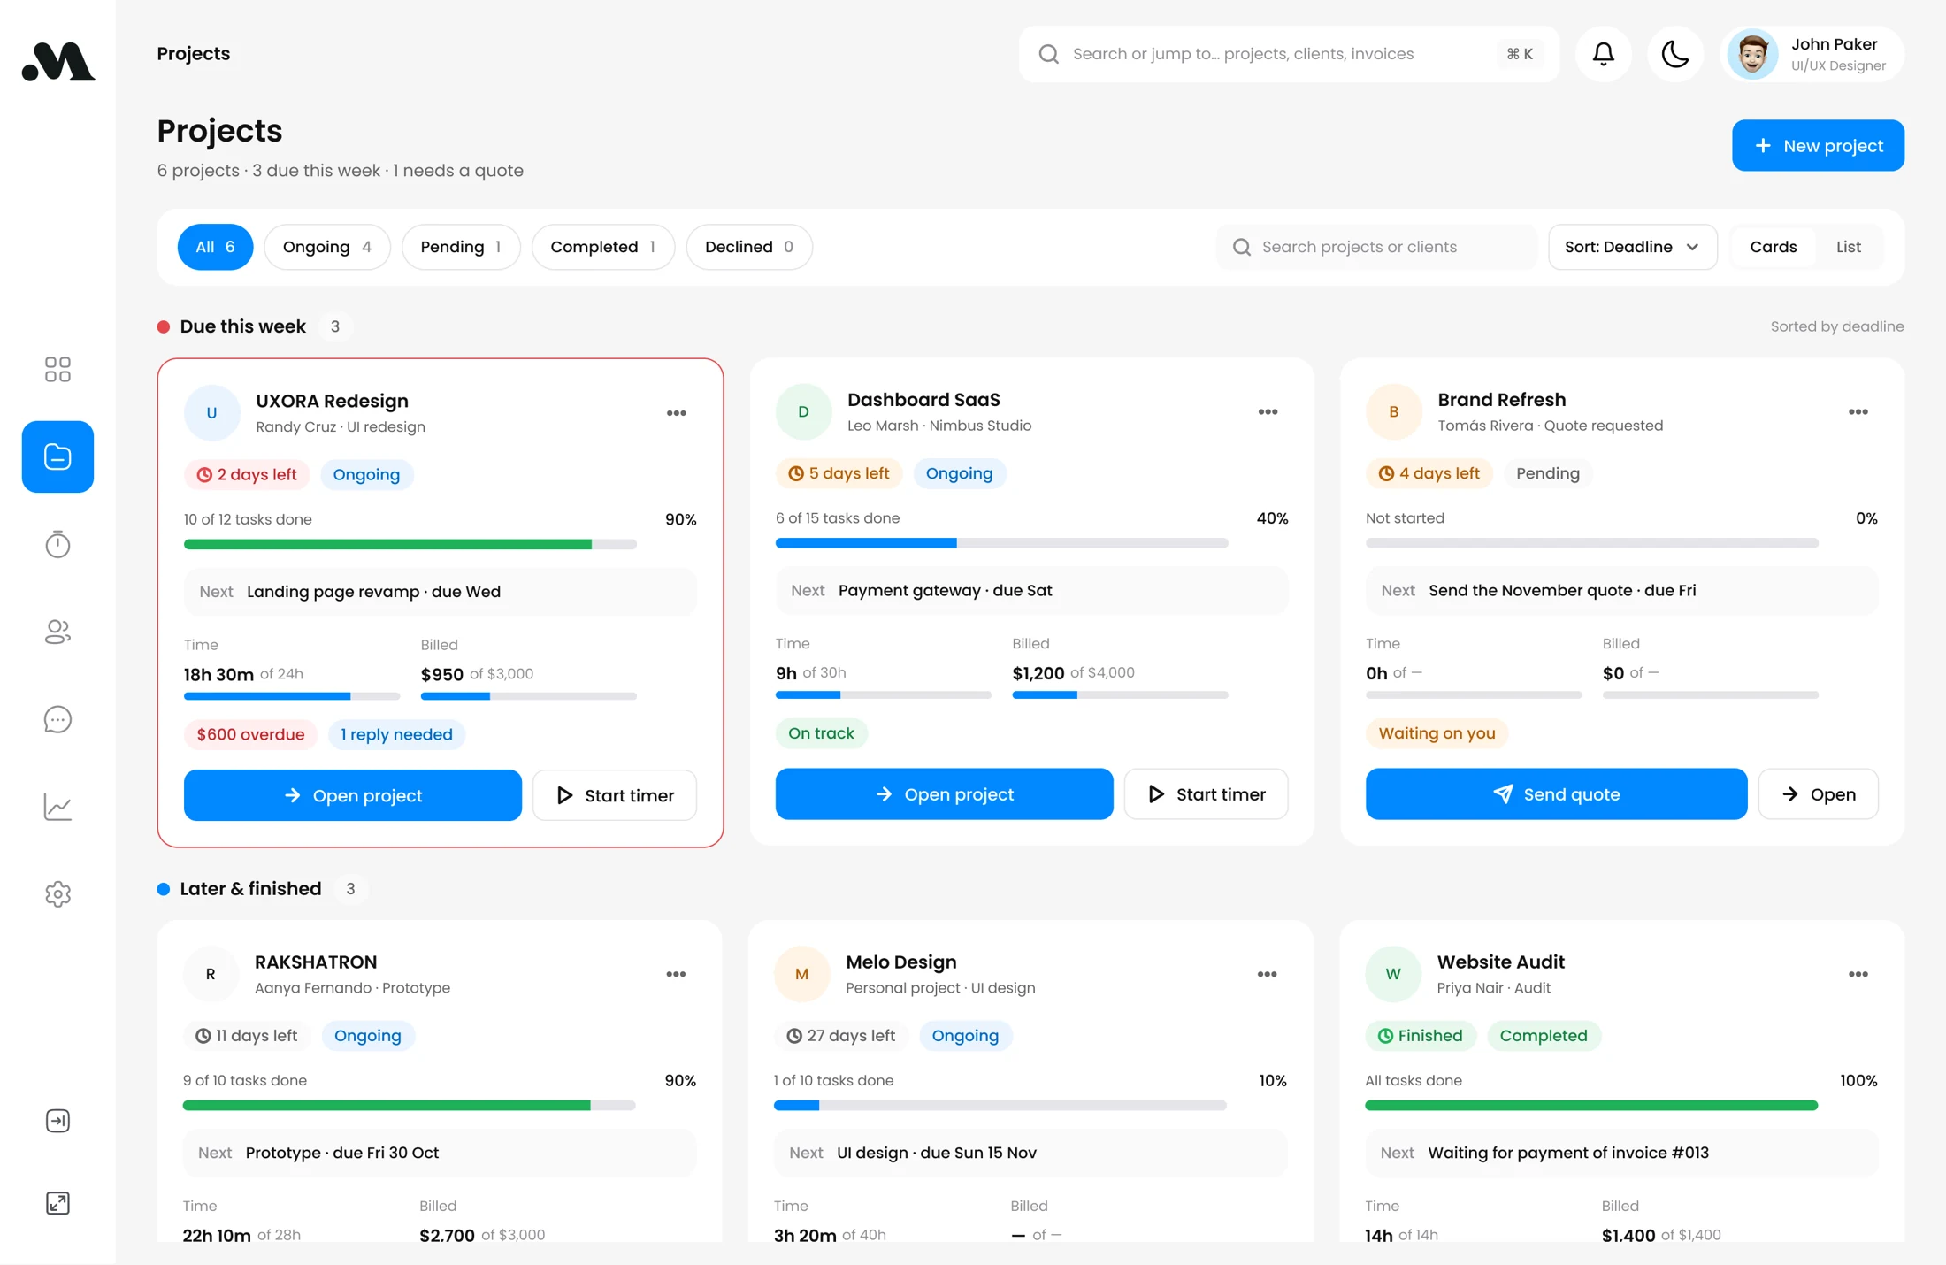The width and height of the screenshot is (1946, 1265).
Task: Open project for Dashboard SaaS
Action: tap(944, 794)
